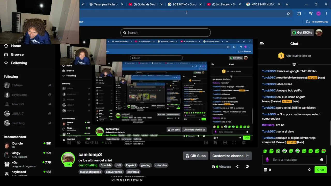The image size is (331, 186).
Task: Open the video player settings gear
Action: [244, 143]
